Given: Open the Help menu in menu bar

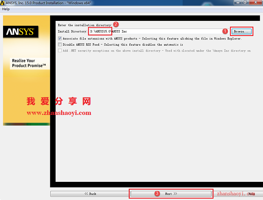Looking at the screenshot, I should [x=6, y=9].
